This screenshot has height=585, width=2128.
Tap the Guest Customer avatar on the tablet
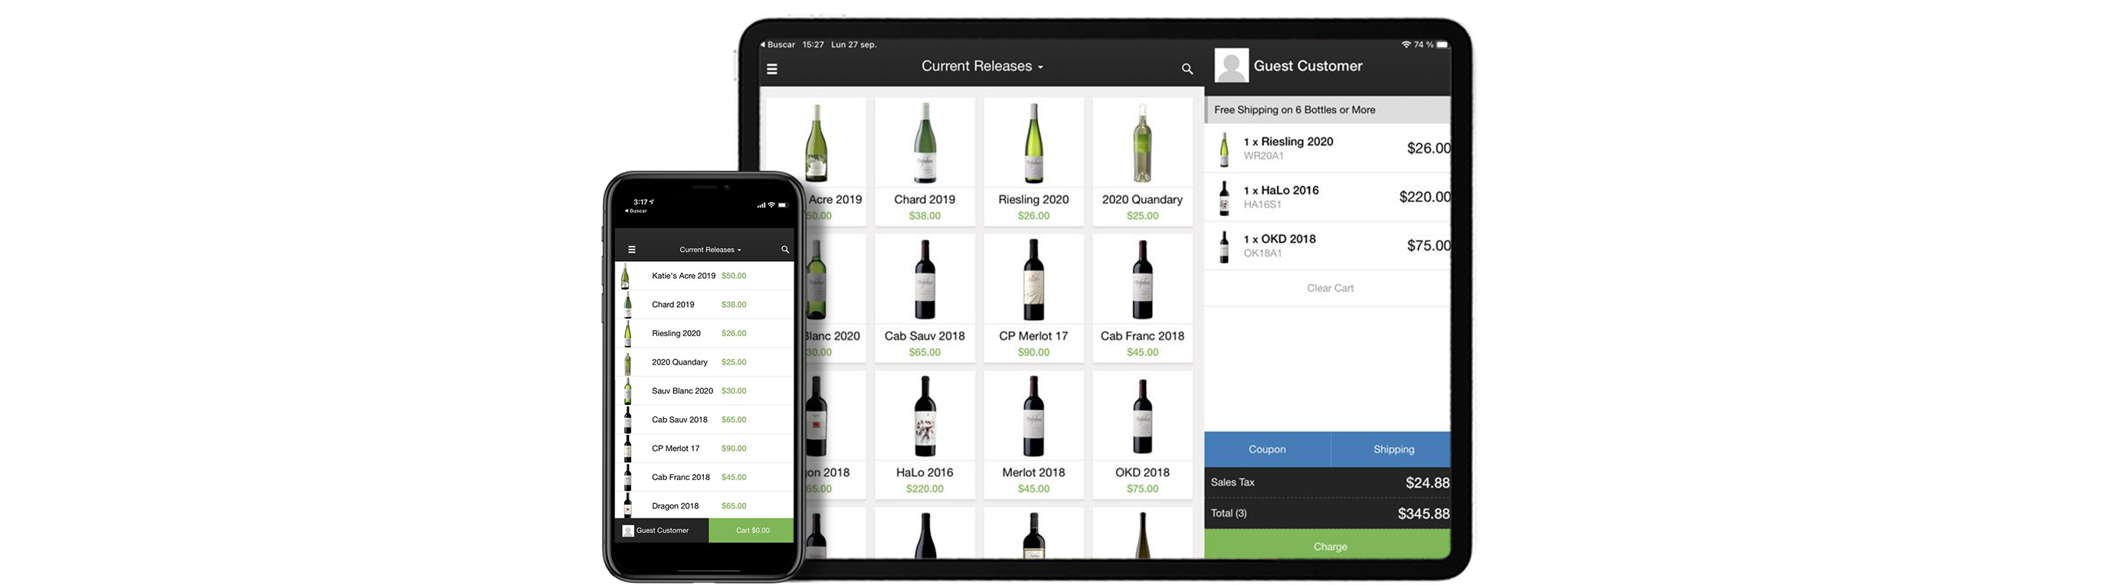coord(1231,65)
